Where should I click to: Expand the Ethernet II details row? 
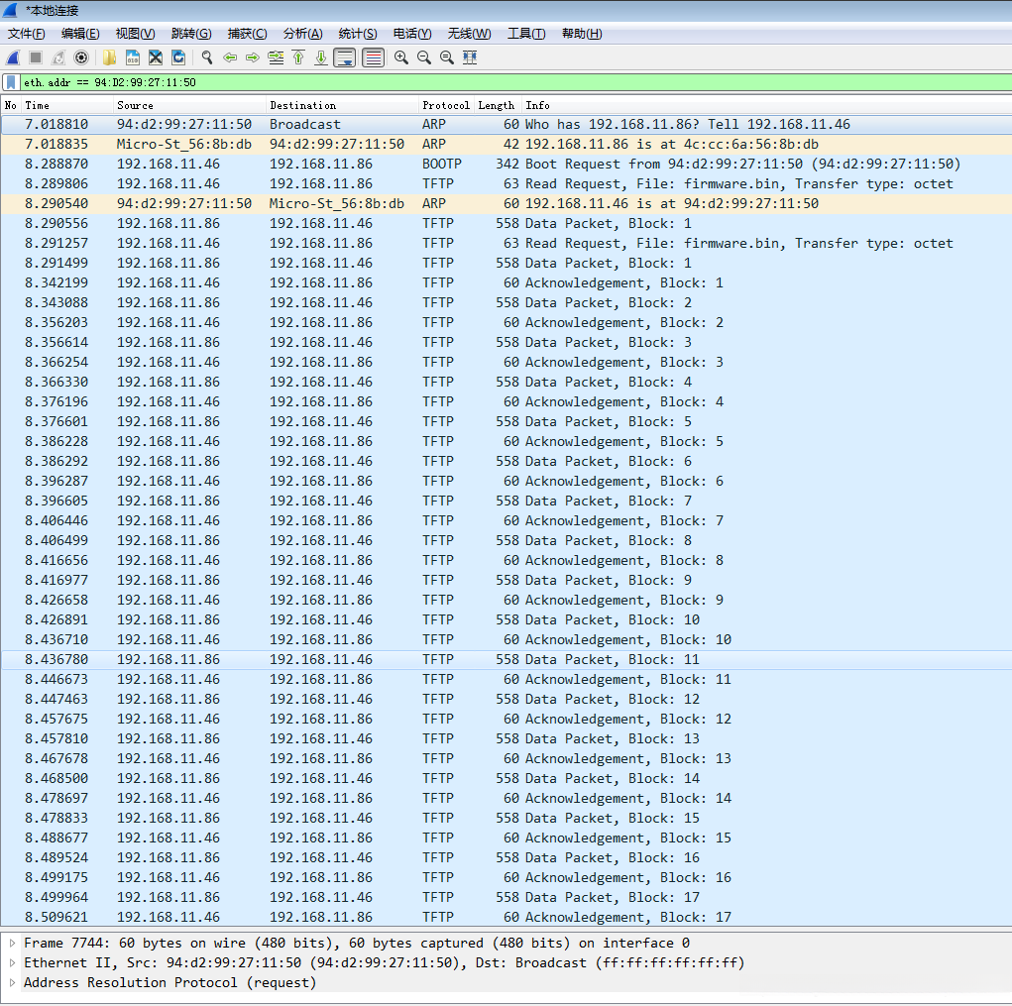click(x=12, y=963)
